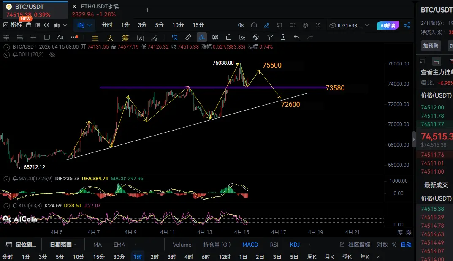Click the AI解读 button

click(388, 25)
